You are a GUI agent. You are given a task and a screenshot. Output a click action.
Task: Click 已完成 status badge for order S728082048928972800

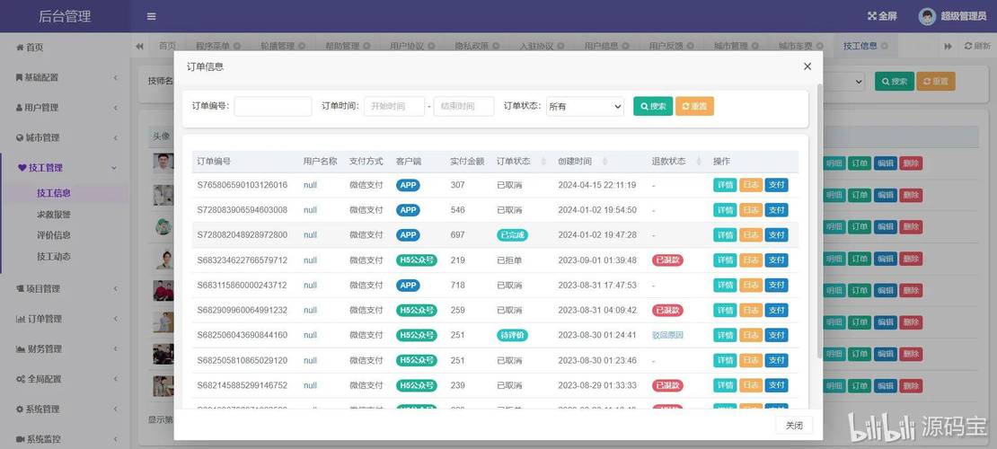click(512, 234)
